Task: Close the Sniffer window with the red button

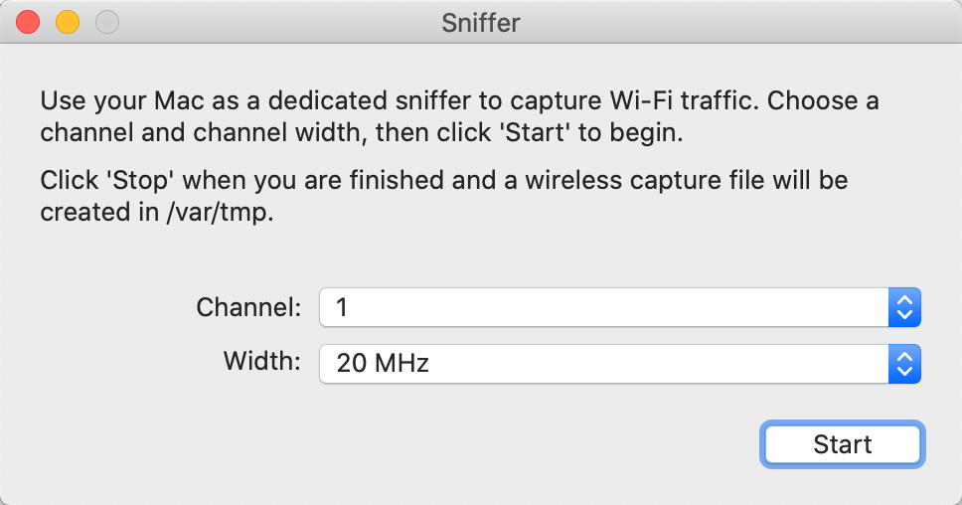Action: [x=29, y=22]
